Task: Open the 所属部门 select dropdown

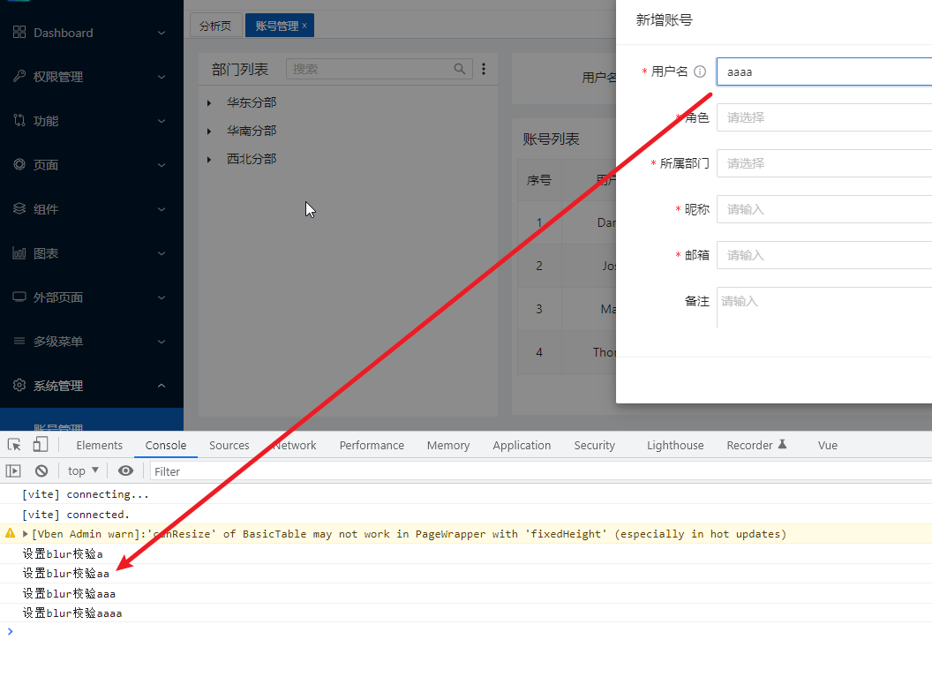Action: click(823, 163)
